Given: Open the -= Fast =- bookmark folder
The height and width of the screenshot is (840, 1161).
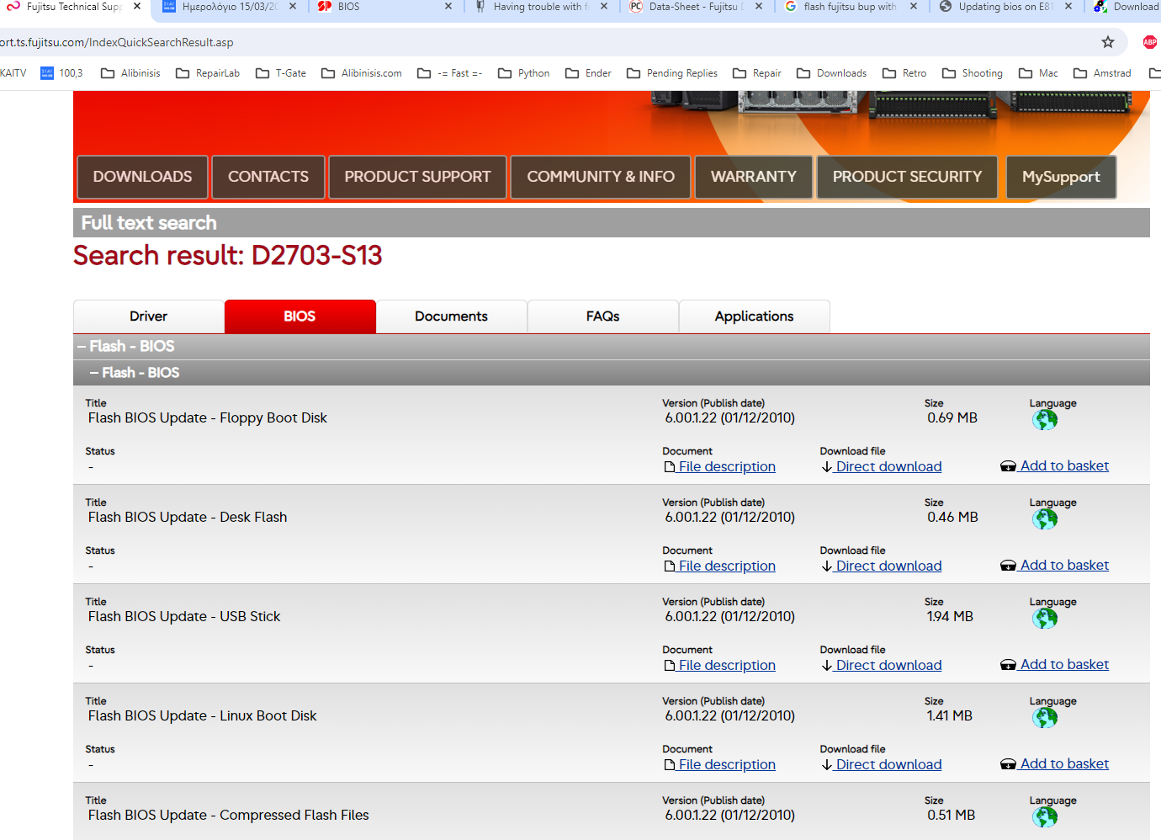Looking at the screenshot, I should (450, 73).
